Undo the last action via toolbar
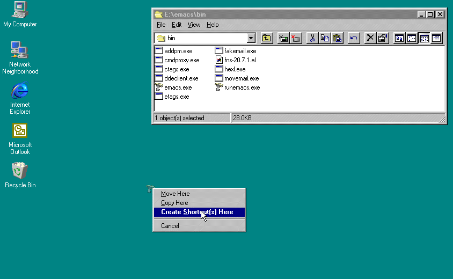Image resolution: width=453 pixels, height=279 pixels. pos(353,38)
